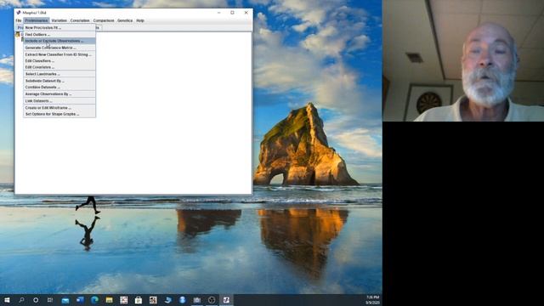
Task: Choose Select Landmarks menu entry
Action: coord(59,74)
